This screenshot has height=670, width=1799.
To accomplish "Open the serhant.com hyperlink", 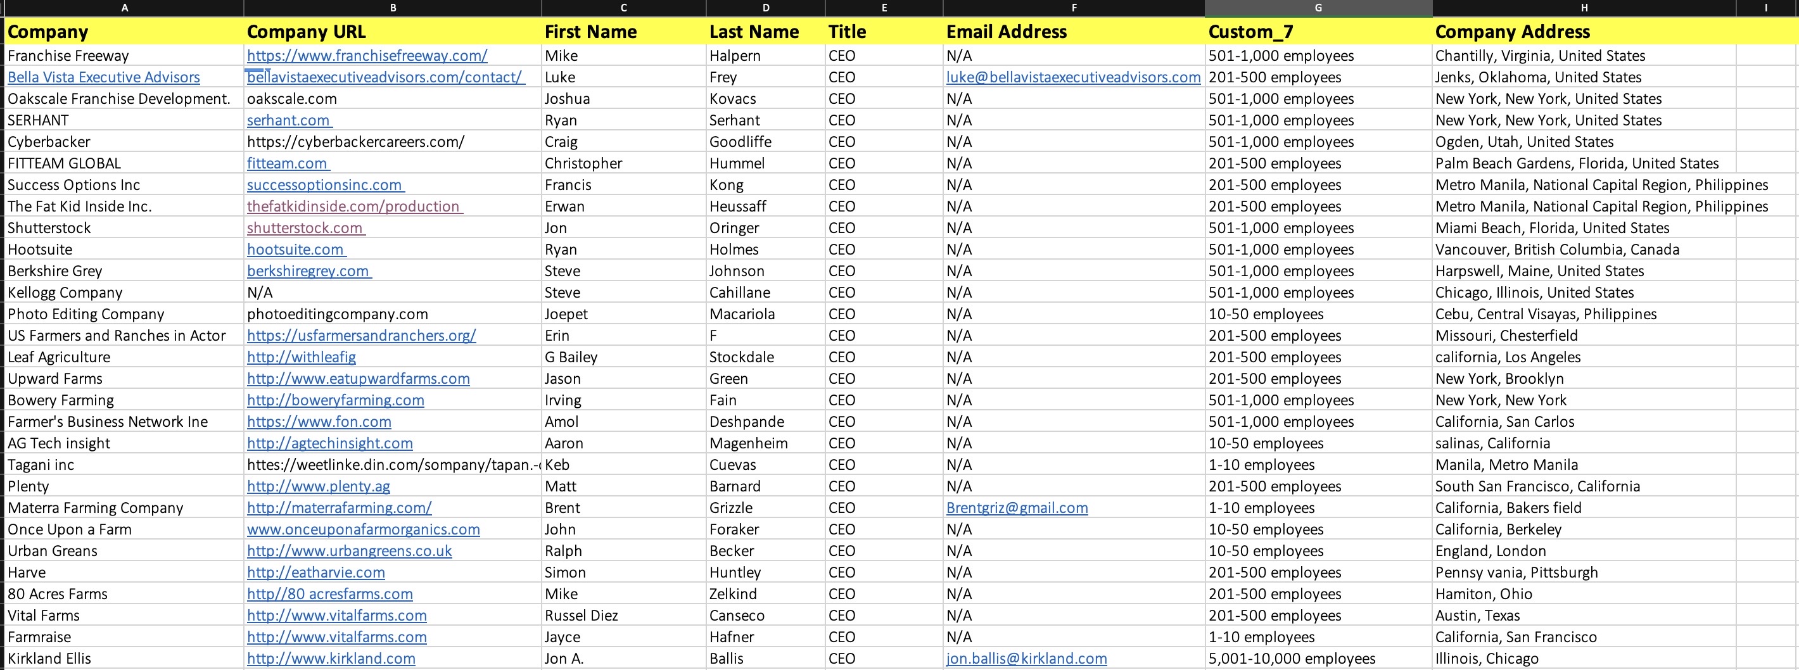I will pyautogui.click(x=288, y=121).
